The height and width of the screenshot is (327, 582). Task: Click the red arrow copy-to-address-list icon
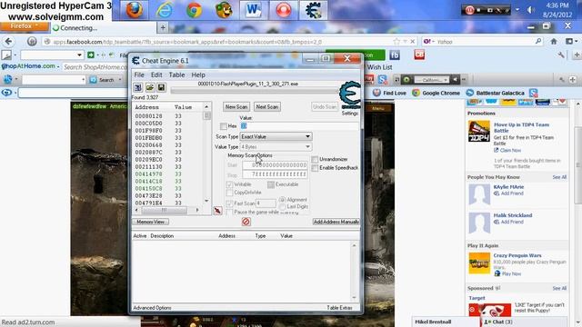pyautogui.click(x=217, y=211)
